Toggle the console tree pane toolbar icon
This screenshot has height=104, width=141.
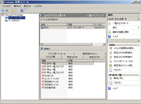click(17, 11)
